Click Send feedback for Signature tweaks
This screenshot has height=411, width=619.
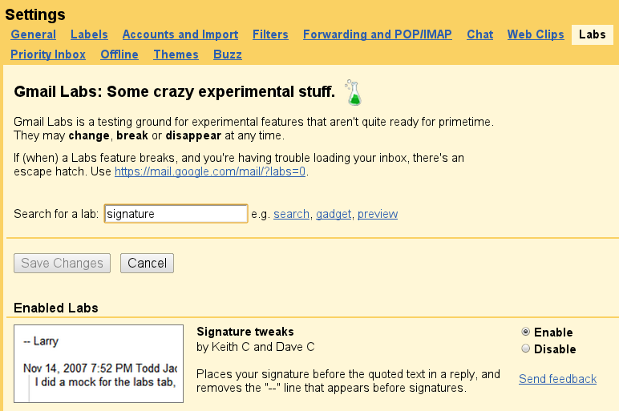click(x=557, y=379)
